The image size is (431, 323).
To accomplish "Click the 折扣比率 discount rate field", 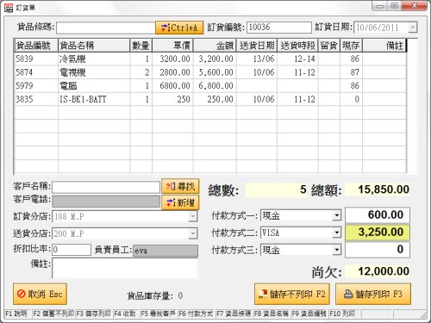I will pyautogui.click(x=72, y=250).
